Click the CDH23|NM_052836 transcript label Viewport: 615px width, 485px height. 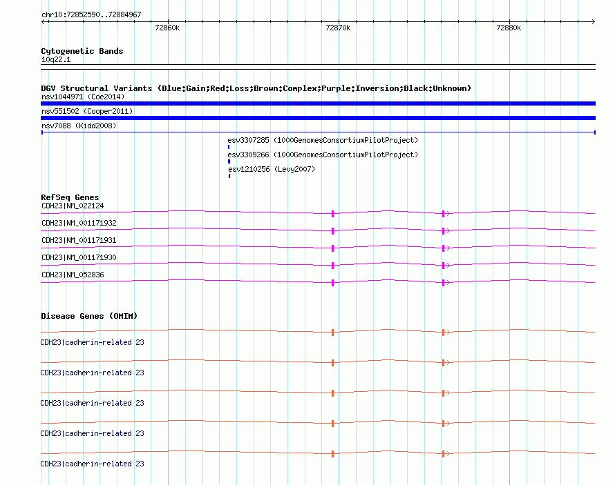coord(73,275)
